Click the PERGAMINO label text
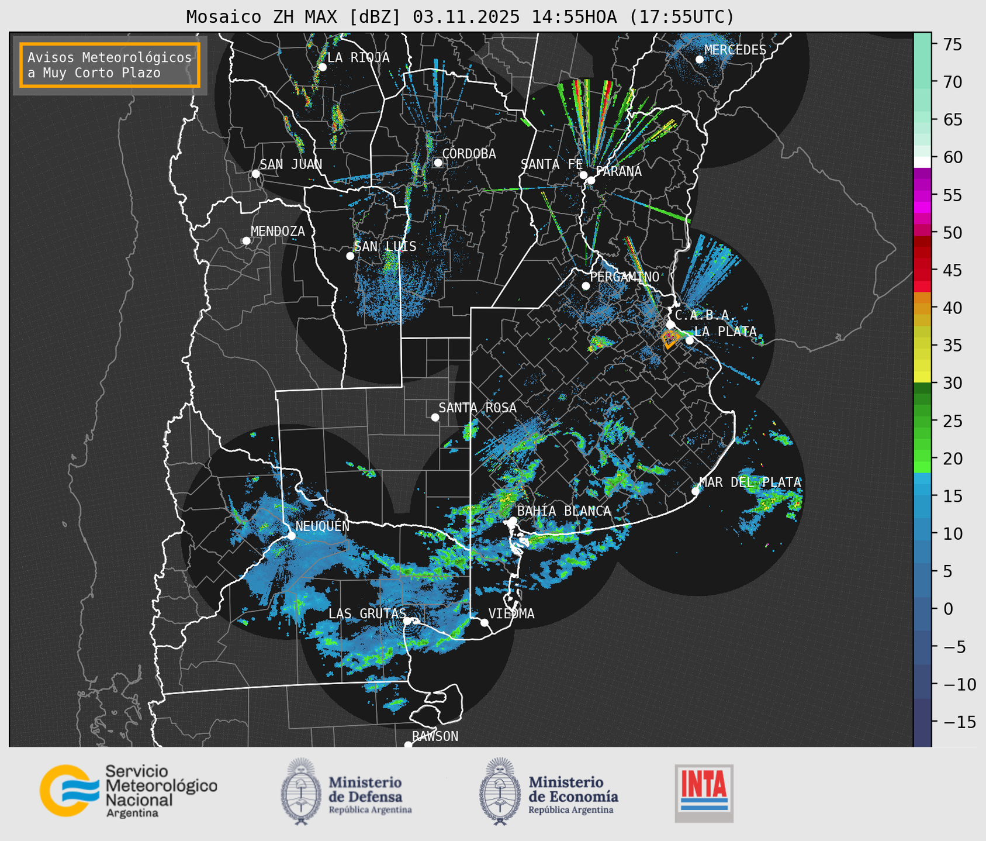This screenshot has height=841, width=986. (624, 277)
